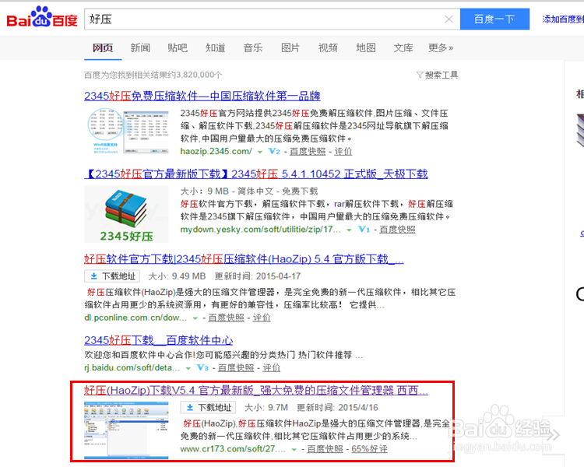Open 百度快照 for the mydown.yesky.com result
The width and height of the screenshot is (584, 467).
tap(397, 230)
